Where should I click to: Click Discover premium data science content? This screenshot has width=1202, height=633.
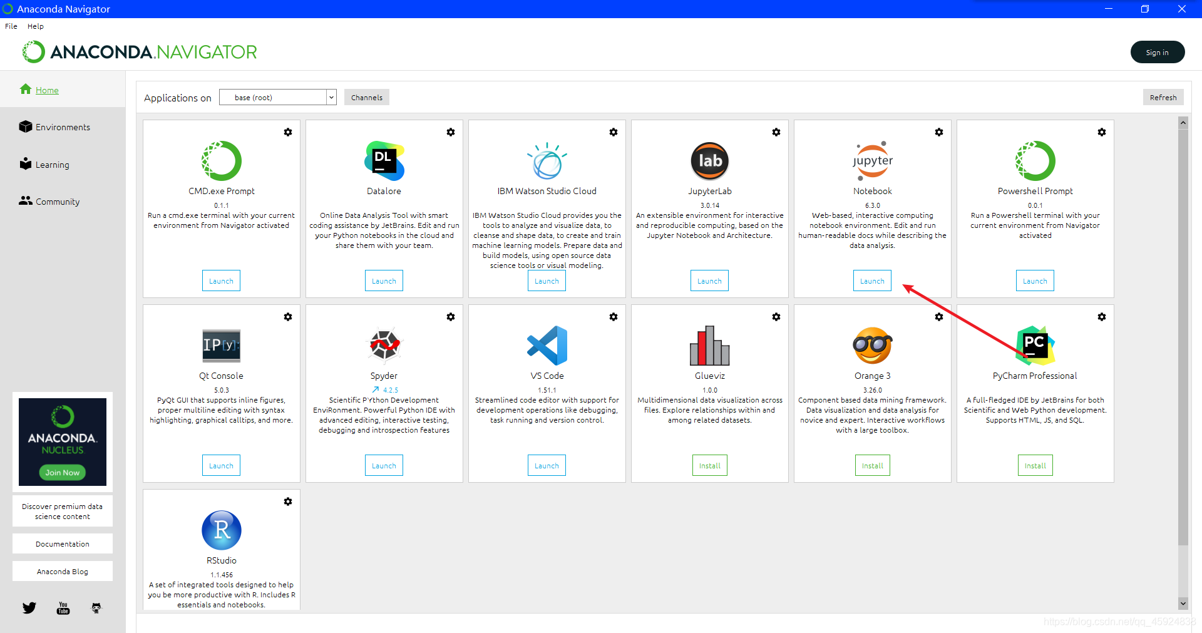click(x=63, y=511)
